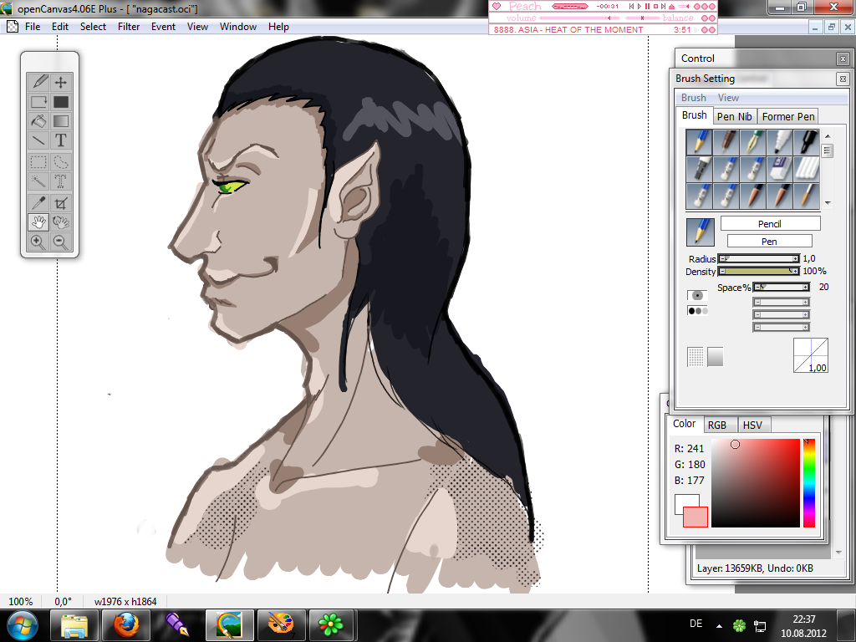Select the Rectangular Selection tool
The image size is (856, 642).
pyautogui.click(x=38, y=162)
